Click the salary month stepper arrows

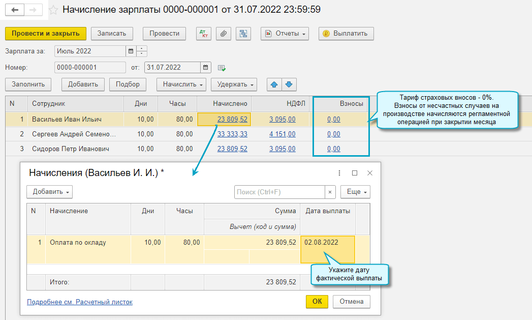(141, 51)
